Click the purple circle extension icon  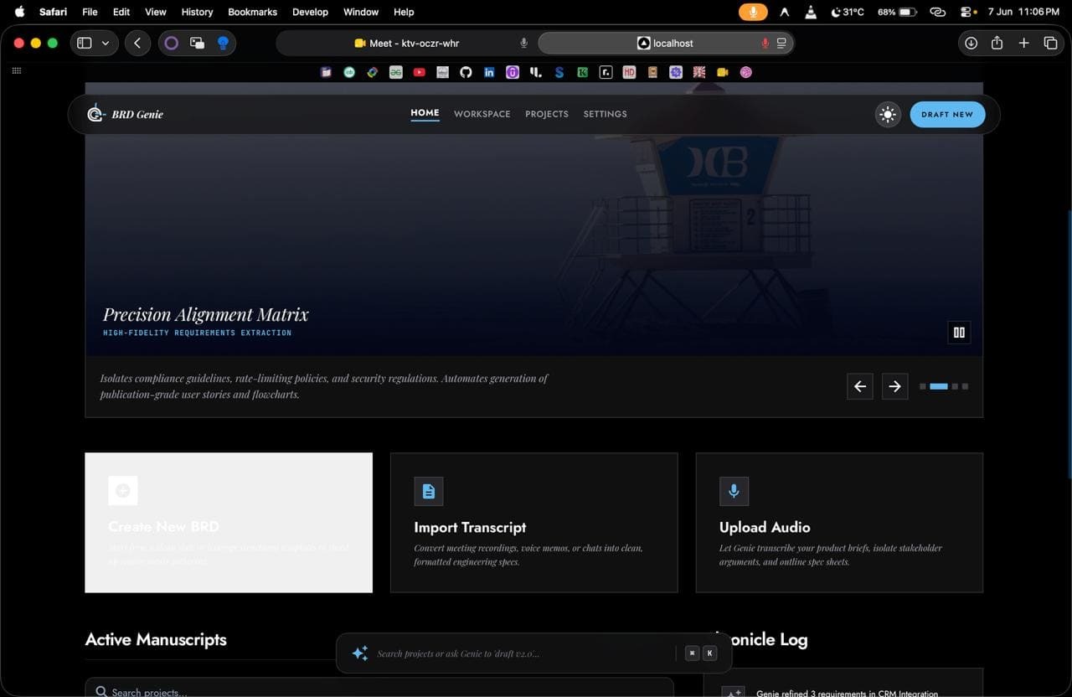click(x=172, y=43)
